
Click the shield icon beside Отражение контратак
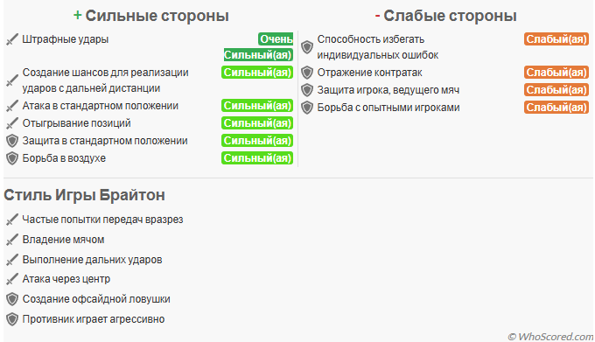tap(307, 73)
